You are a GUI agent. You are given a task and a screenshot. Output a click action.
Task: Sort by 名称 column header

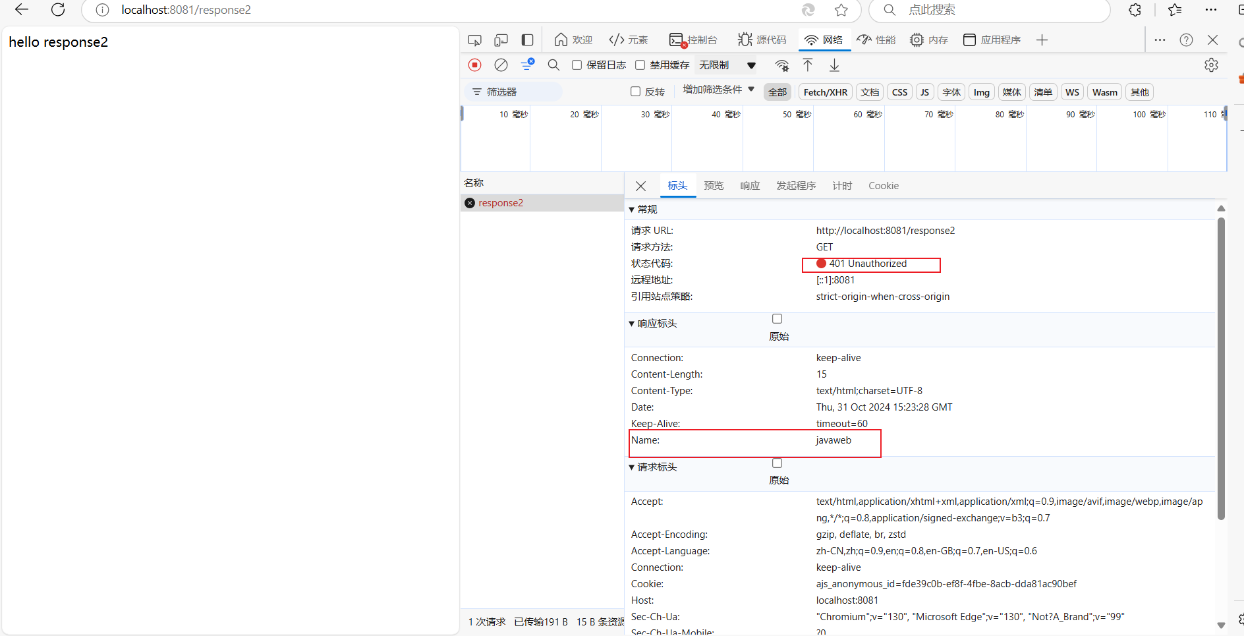[x=542, y=183]
